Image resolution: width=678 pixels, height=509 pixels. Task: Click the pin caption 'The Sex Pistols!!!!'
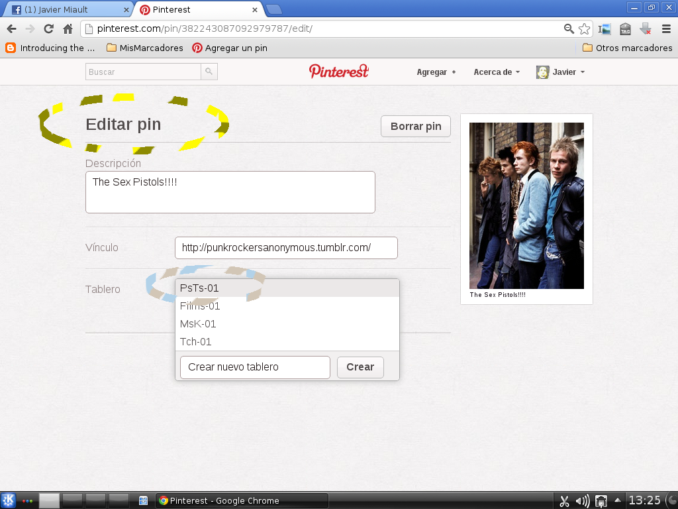click(x=498, y=295)
